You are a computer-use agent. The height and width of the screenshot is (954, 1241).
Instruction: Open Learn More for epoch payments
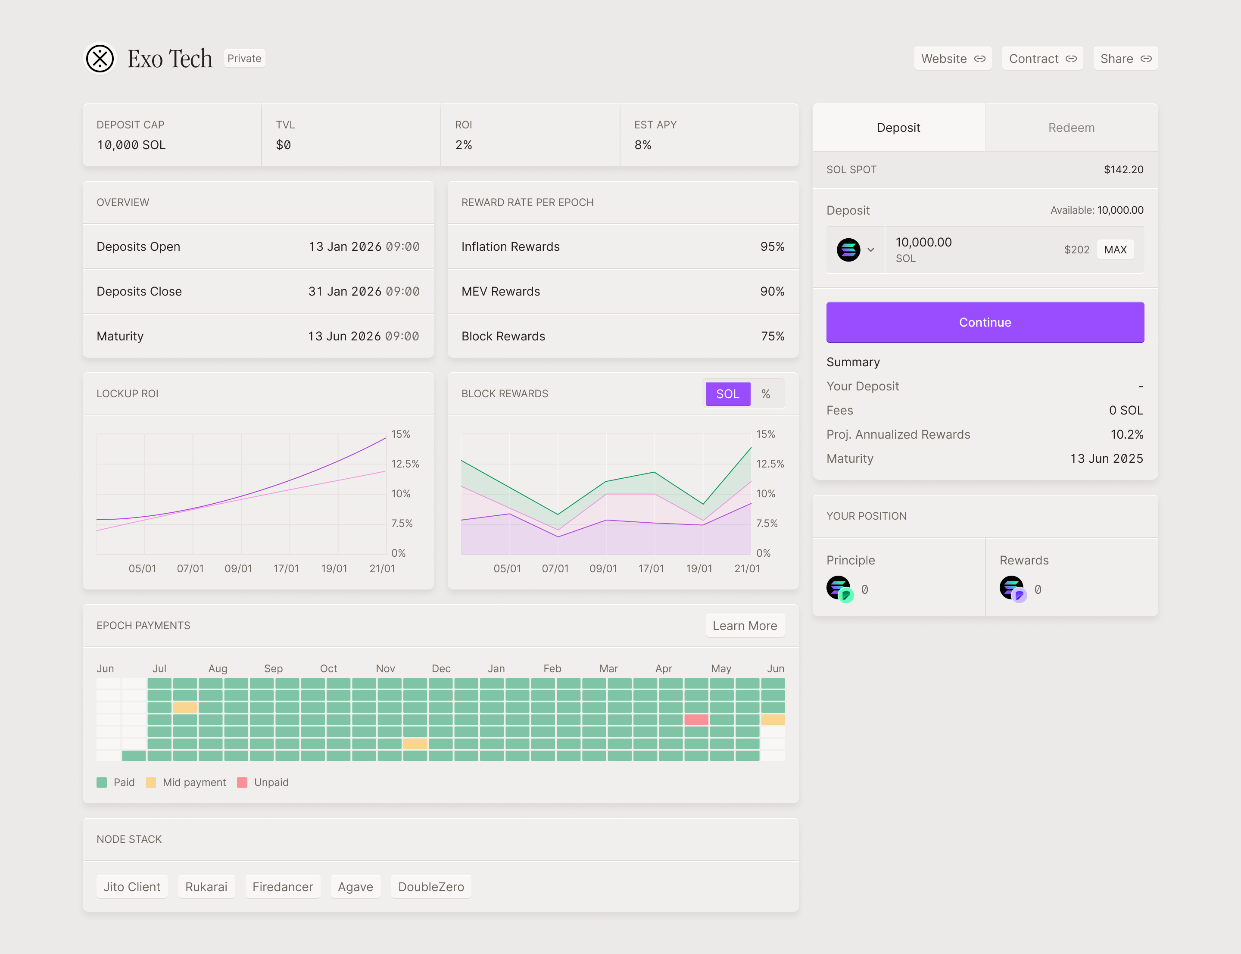(x=744, y=625)
